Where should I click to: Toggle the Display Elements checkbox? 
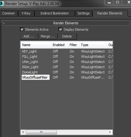coord(60,29)
